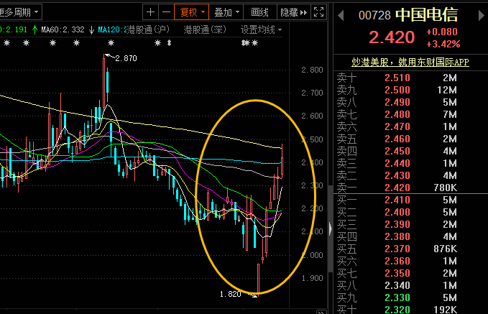Click the plus zoom-in chart button
Screen dimensions: 488x314
[150, 12]
